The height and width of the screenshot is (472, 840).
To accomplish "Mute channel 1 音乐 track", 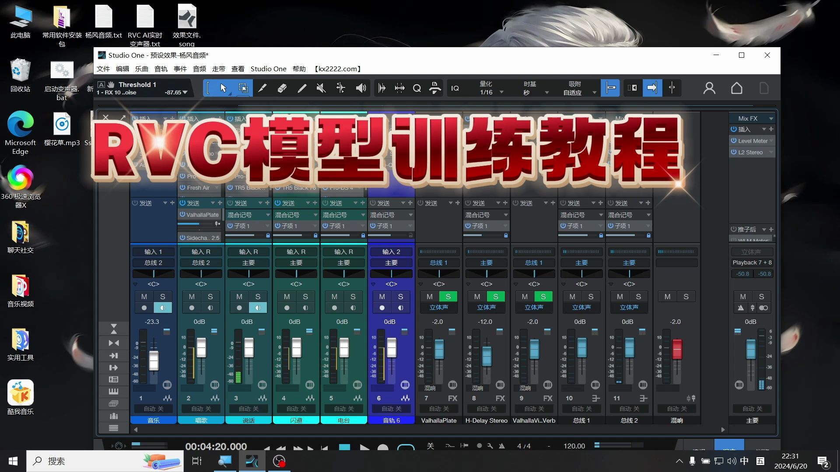I will click(143, 296).
